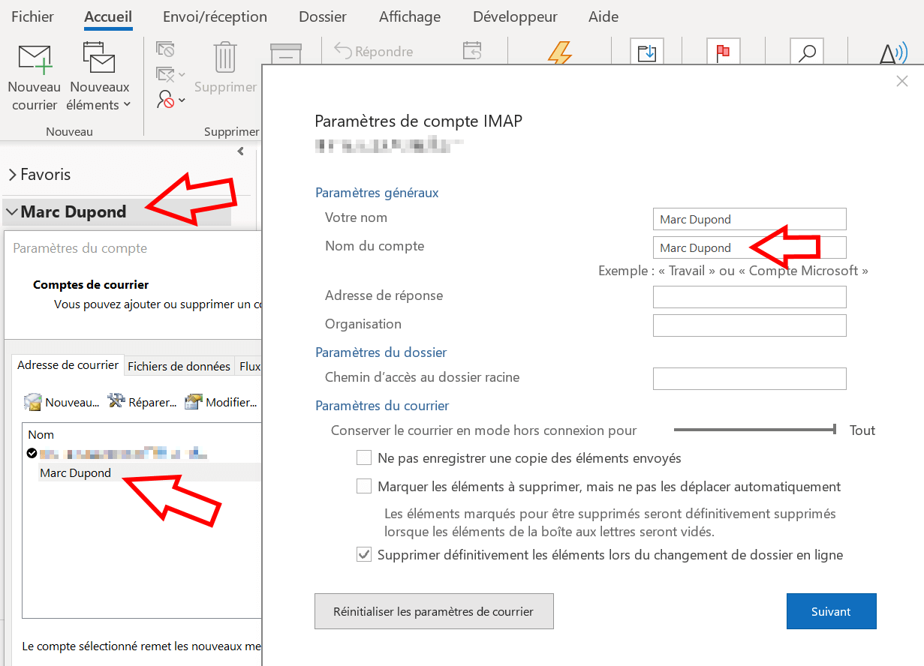924x666 pixels.
Task: Toggle Marquer les éléments à supprimer checkbox
Action: pos(364,486)
